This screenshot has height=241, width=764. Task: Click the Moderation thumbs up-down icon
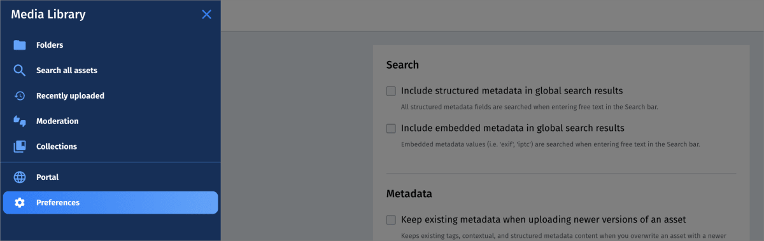tap(20, 121)
